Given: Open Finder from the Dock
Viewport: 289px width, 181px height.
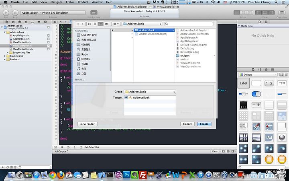Looking at the screenshot, I should 12,175.
